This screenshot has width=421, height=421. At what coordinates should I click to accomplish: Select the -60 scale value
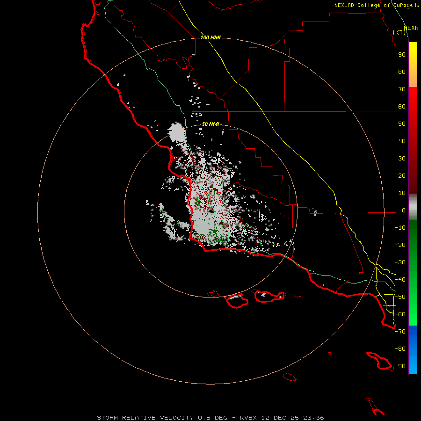coord(400,314)
